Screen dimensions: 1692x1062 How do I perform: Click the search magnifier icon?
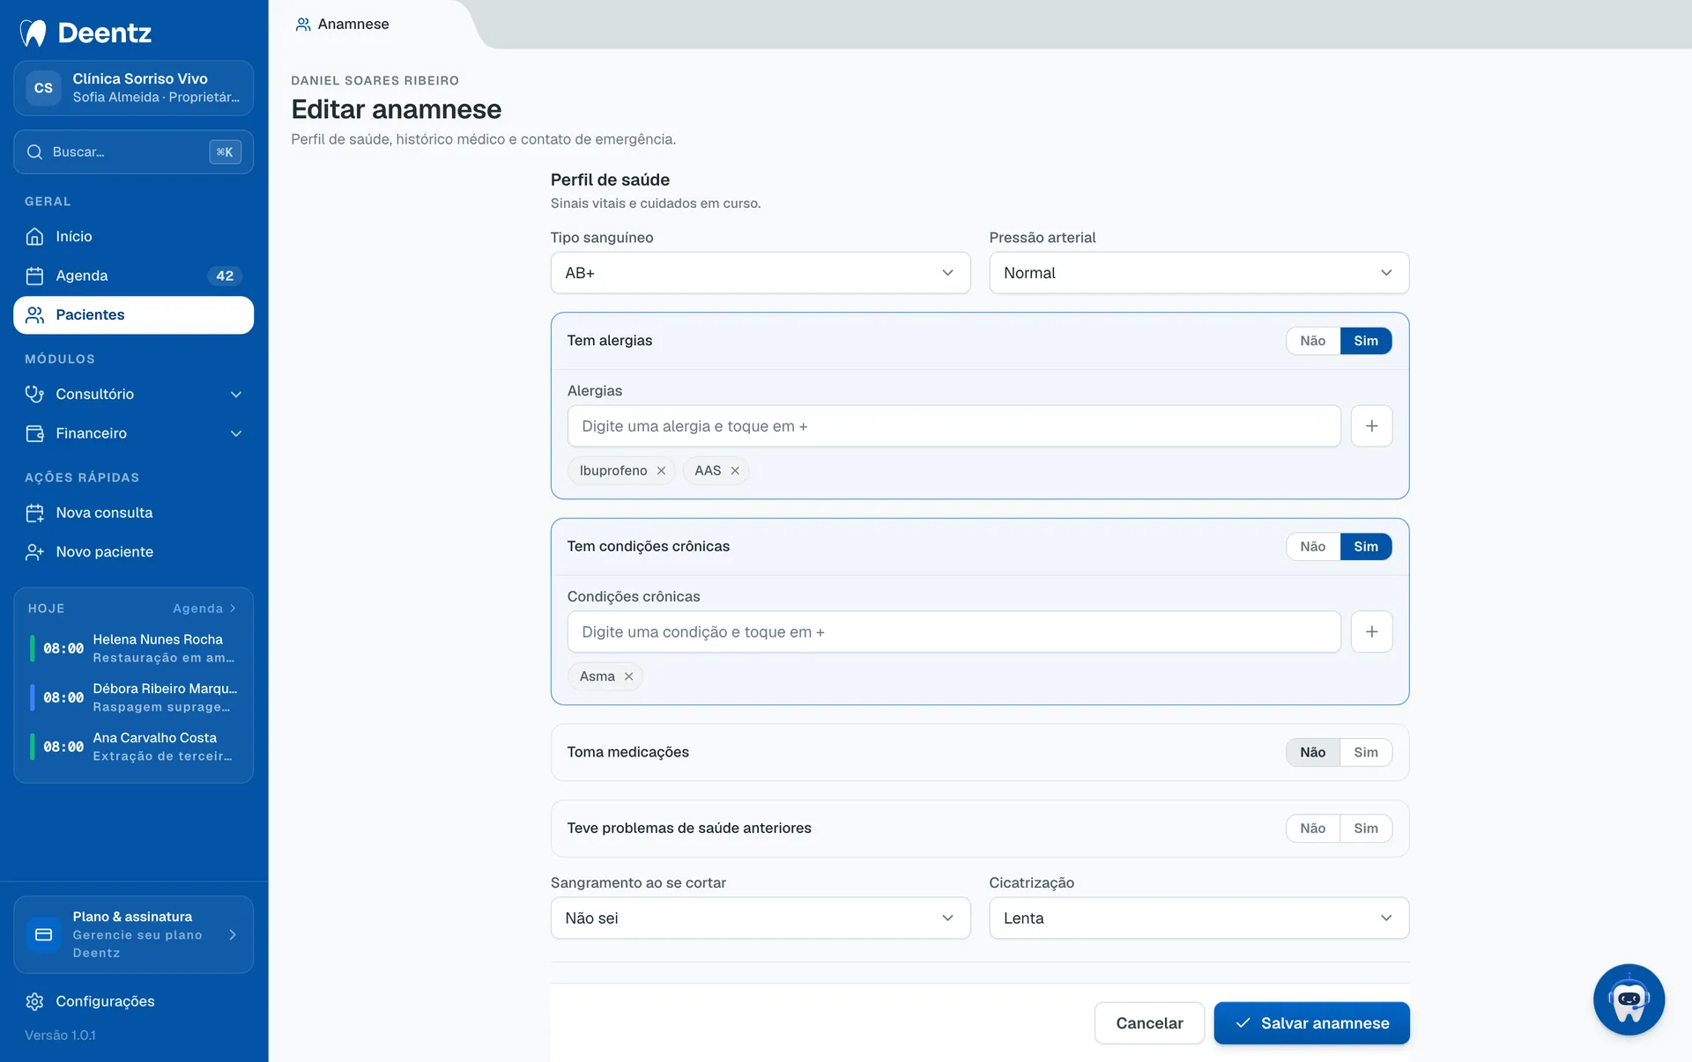35,151
